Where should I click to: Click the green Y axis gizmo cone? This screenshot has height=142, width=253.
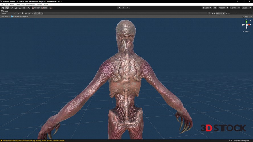(246, 21)
